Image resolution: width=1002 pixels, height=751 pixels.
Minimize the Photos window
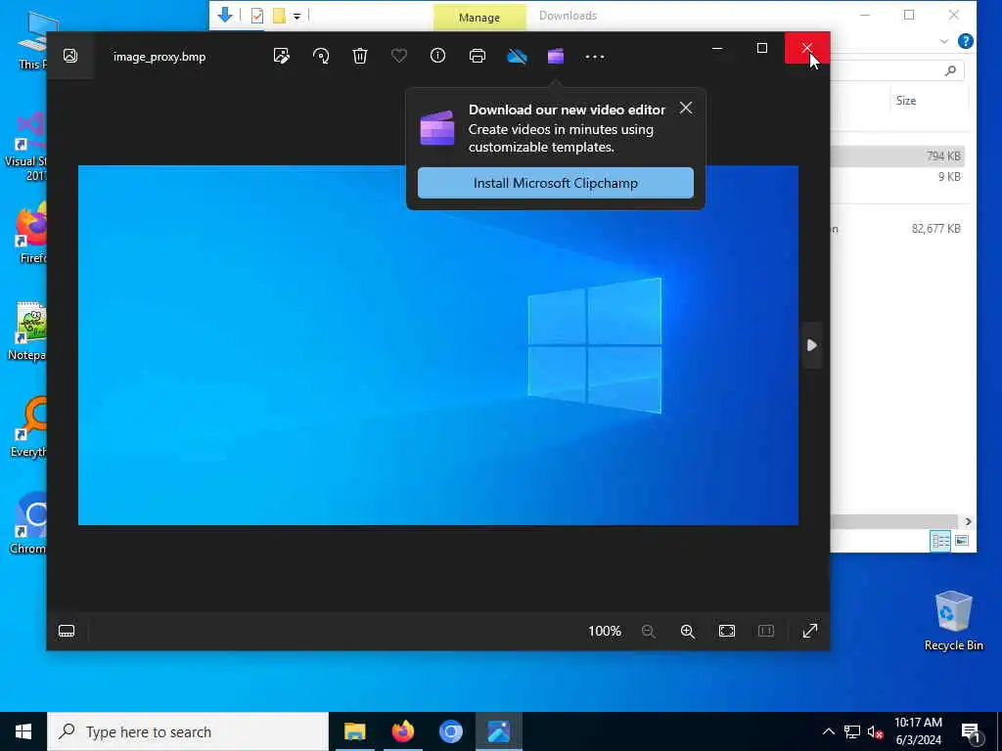coord(717,48)
